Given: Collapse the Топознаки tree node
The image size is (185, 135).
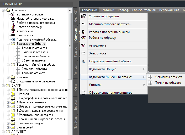Looking at the screenshot, I should [x=3, y=10].
